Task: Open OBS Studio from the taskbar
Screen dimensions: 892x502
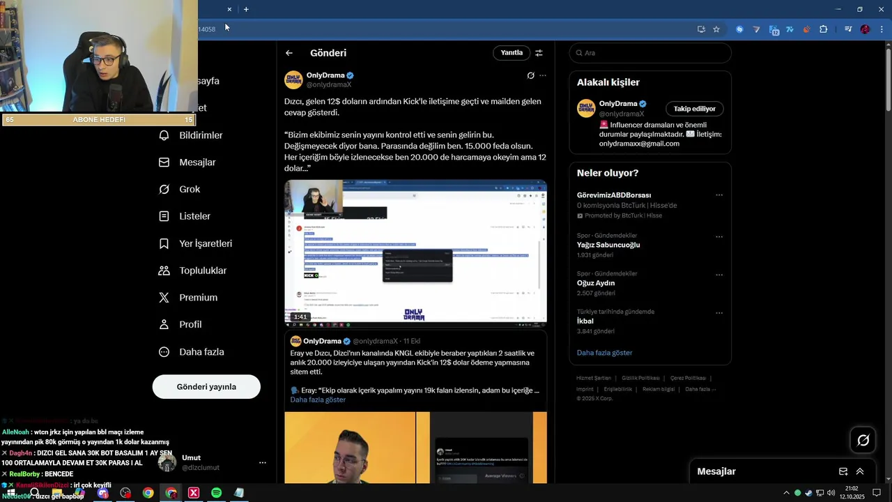Action: [125, 493]
